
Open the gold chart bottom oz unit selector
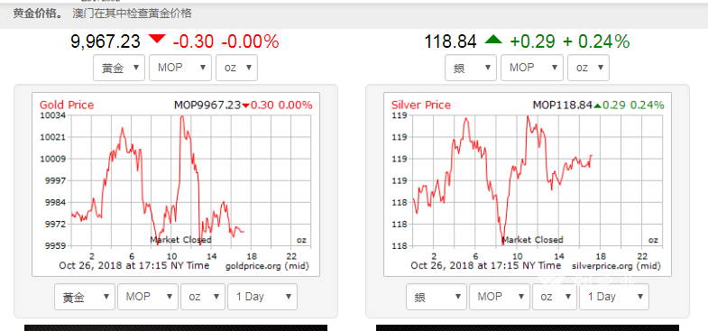click(203, 297)
